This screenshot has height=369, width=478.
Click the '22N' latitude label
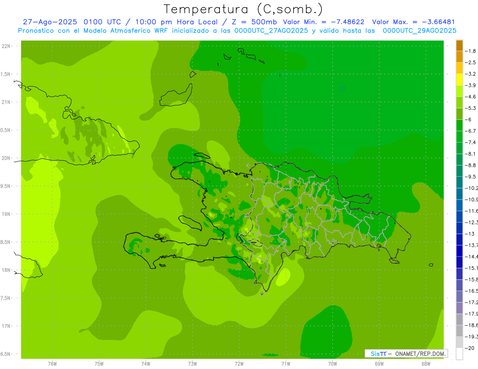[6, 46]
